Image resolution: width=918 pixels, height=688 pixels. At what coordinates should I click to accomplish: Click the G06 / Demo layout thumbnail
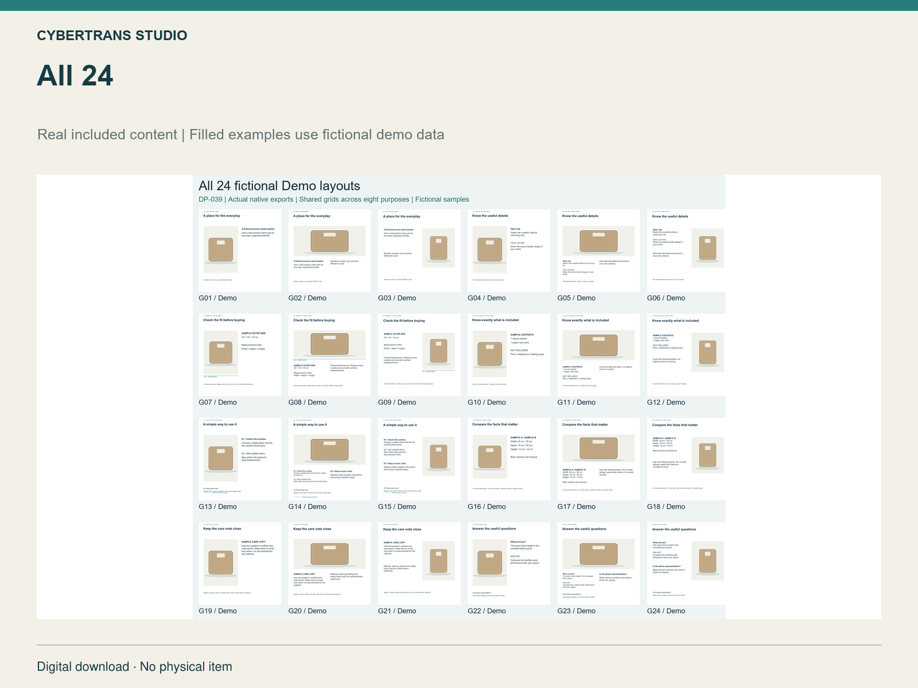coord(686,251)
